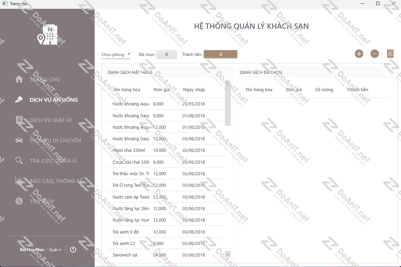Viewport: 401px width, 267px height.
Task: Select the Trà thảo mộc Dr. row
Action: click(x=166, y=174)
